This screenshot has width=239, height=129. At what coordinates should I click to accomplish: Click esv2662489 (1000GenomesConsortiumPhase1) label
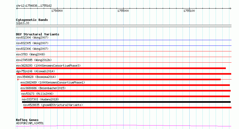[x=53, y=82]
